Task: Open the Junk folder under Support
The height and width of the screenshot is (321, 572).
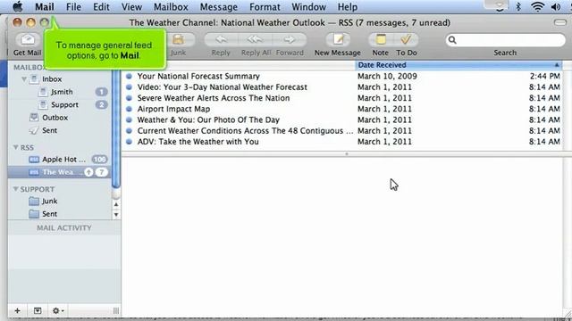Action: [x=49, y=201]
